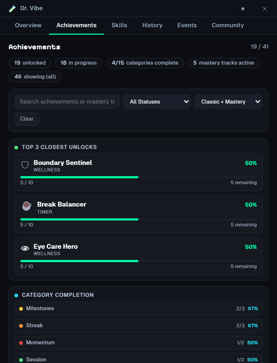Open the Classic + Mastery dropdown
The image size is (277, 363).
click(x=229, y=102)
